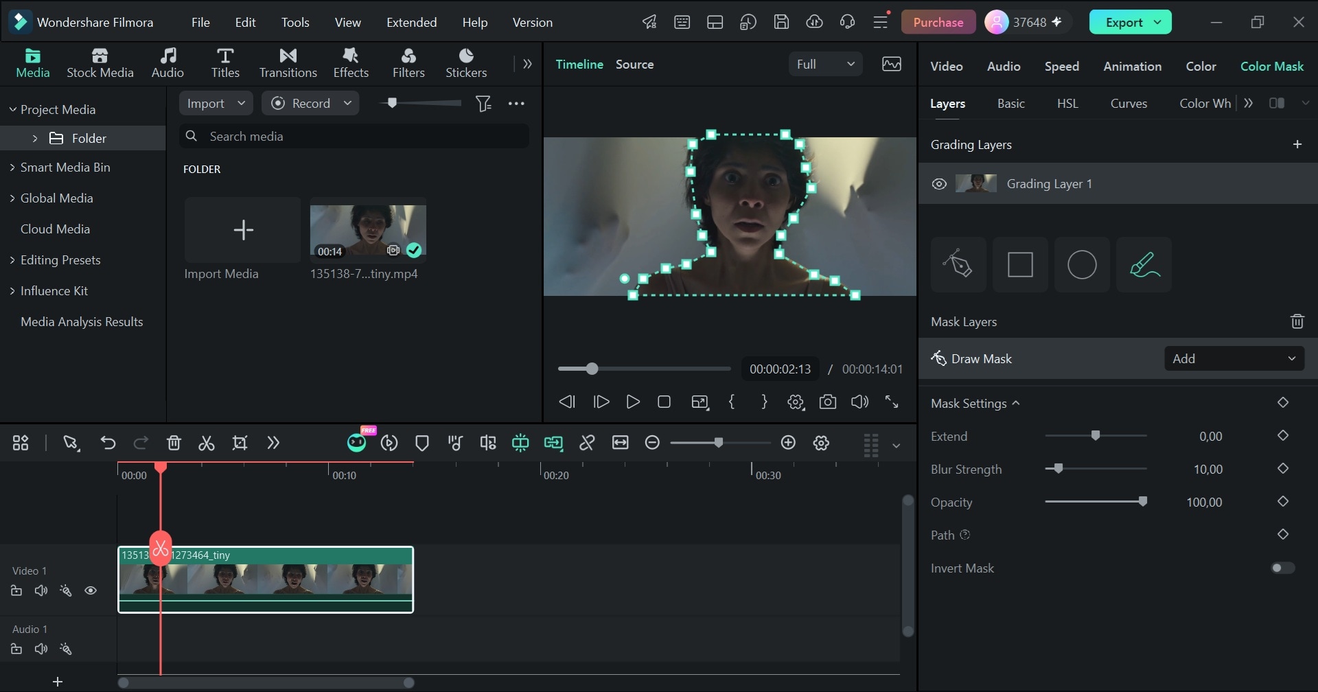The width and height of the screenshot is (1318, 692).
Task: Open preview volume control
Action: (x=859, y=402)
